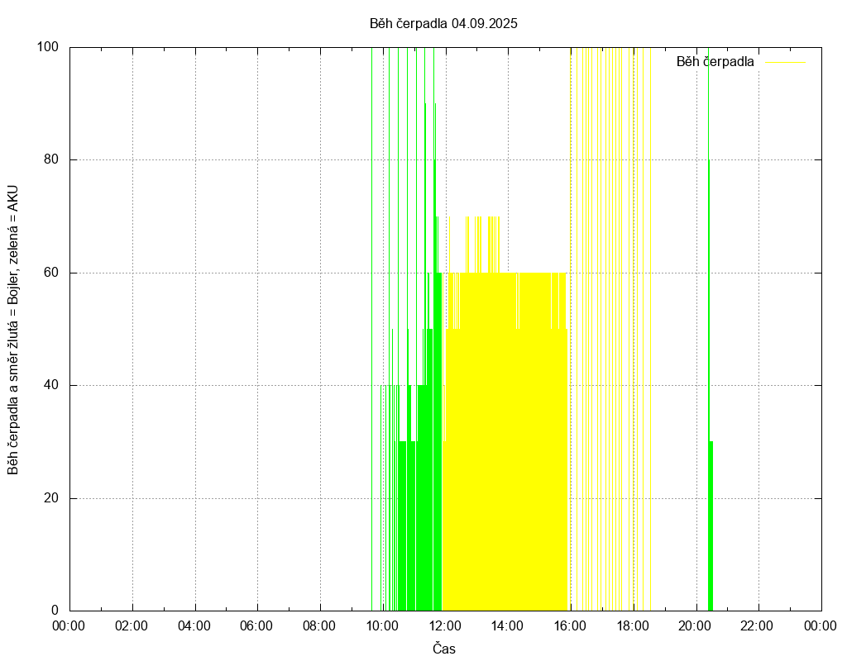Click the x-axis tick label '14:00'
The image size is (847, 661).
click(507, 626)
